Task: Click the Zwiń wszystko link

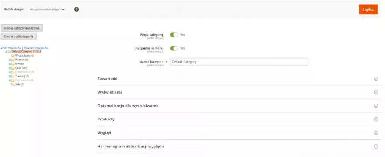Action: pyautogui.click(x=11, y=47)
